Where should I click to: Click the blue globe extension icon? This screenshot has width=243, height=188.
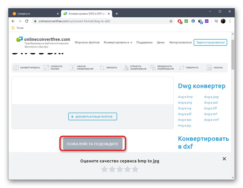tap(193, 21)
